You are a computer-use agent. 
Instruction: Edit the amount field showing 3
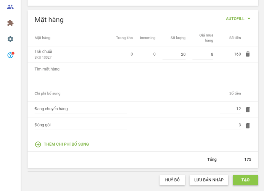pos(230,125)
